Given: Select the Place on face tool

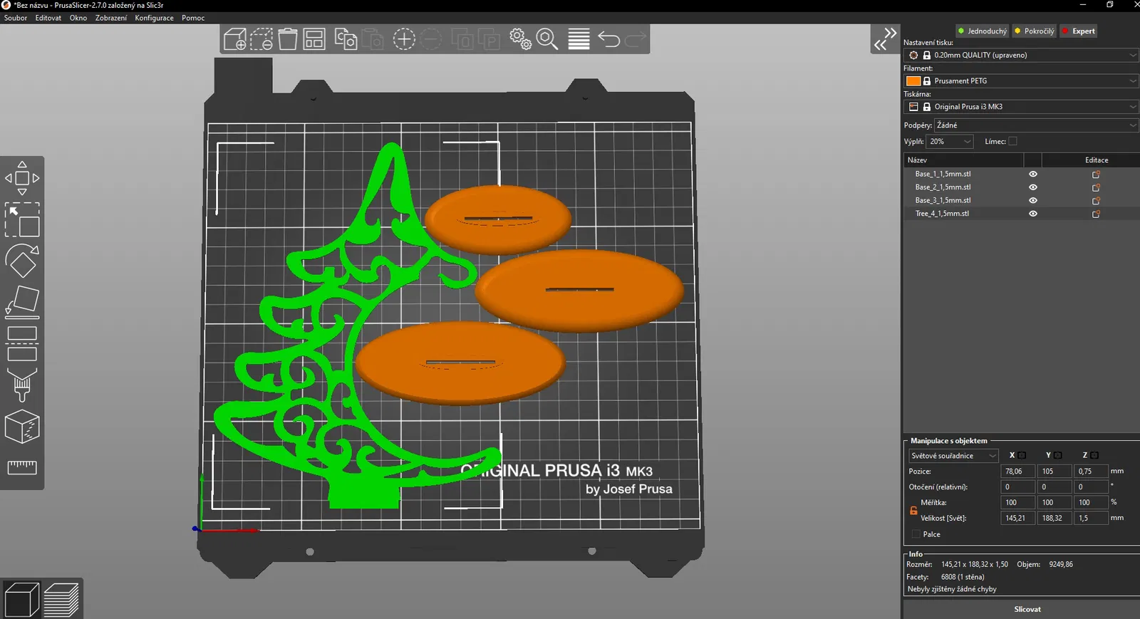Looking at the screenshot, I should (x=22, y=302).
